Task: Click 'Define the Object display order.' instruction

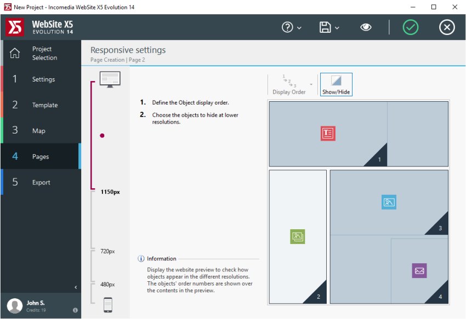Action: click(190, 103)
